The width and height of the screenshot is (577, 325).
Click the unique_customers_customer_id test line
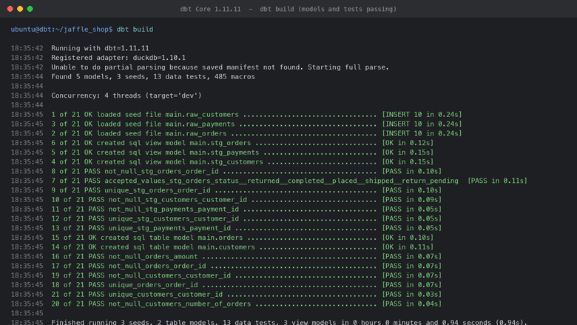point(246,294)
